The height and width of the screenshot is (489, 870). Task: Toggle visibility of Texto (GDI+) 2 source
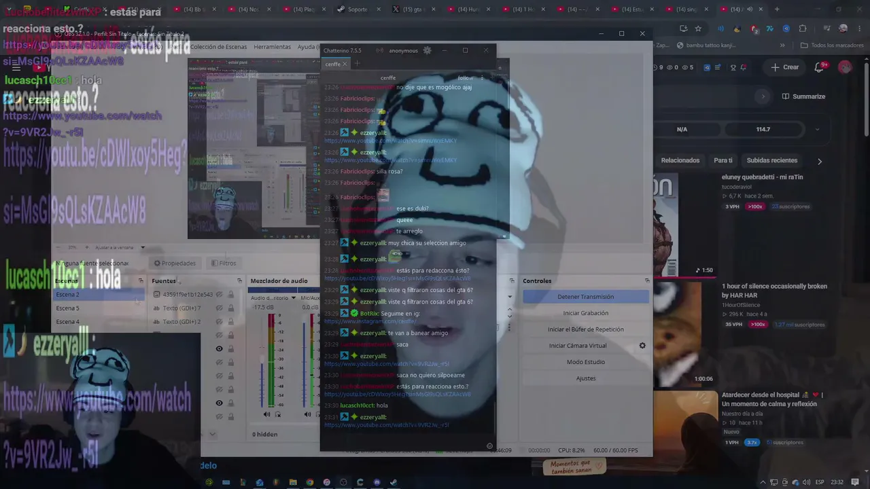(219, 322)
